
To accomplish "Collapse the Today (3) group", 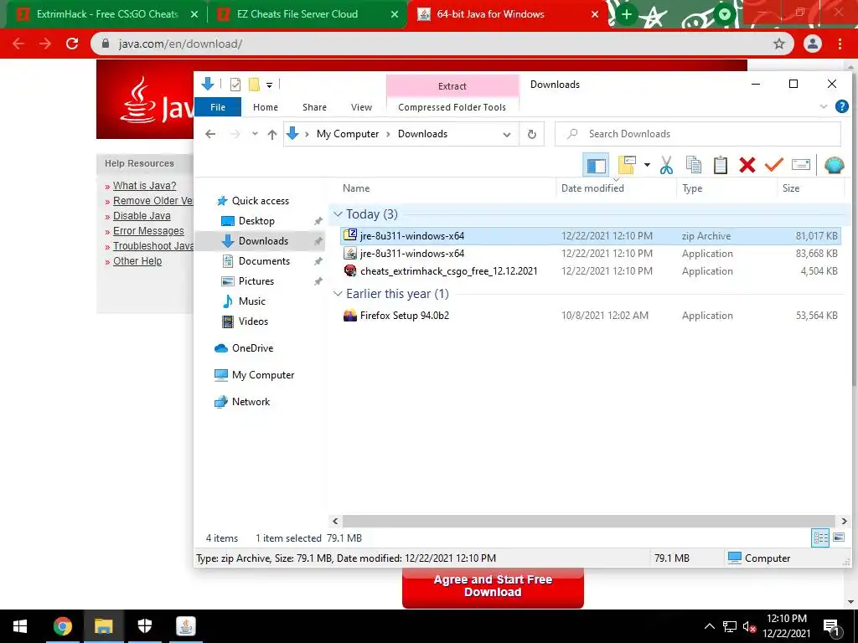I will pyautogui.click(x=339, y=214).
